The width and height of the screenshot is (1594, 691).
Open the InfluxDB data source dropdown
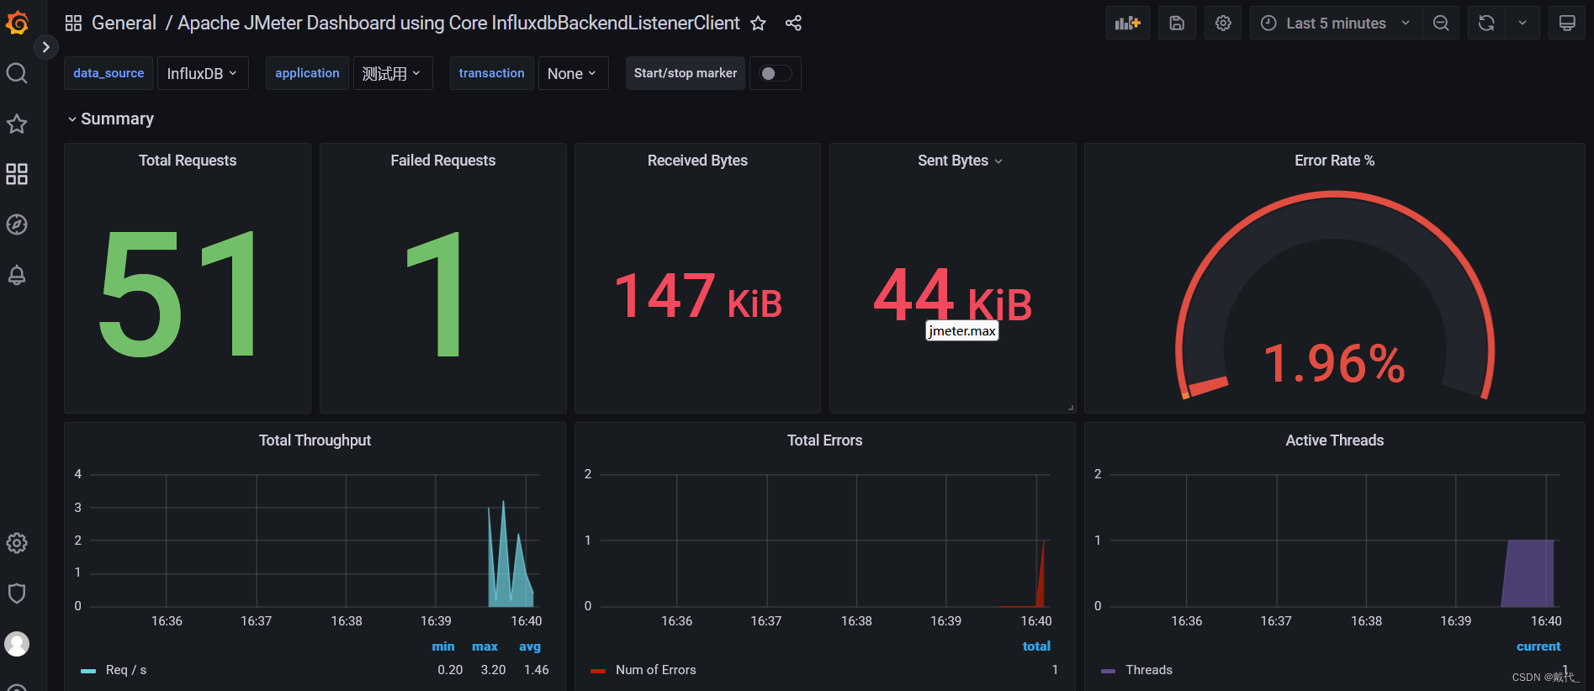point(202,74)
